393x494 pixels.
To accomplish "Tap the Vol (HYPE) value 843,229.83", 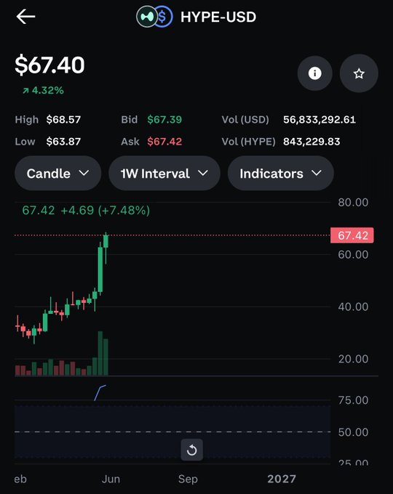I will click(311, 142).
